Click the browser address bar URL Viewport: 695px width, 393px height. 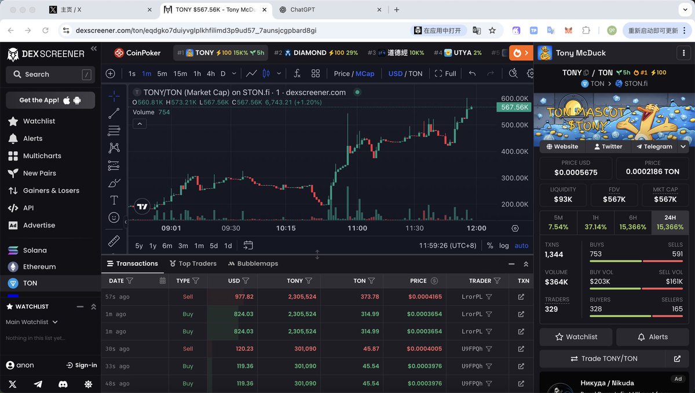(x=196, y=30)
